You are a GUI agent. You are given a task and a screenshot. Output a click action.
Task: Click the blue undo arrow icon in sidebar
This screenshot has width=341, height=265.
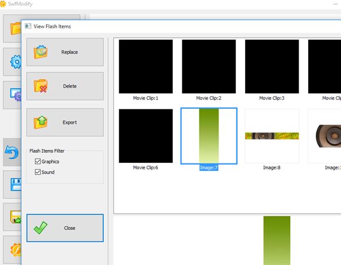click(x=12, y=152)
